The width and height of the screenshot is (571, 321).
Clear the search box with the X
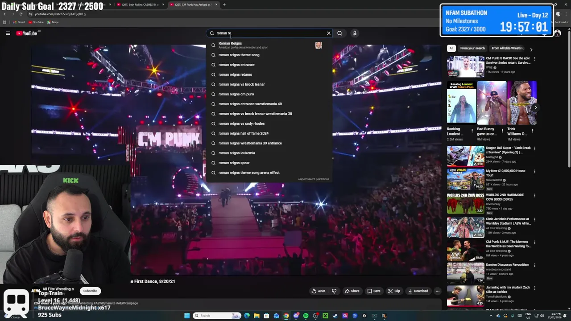329,33
